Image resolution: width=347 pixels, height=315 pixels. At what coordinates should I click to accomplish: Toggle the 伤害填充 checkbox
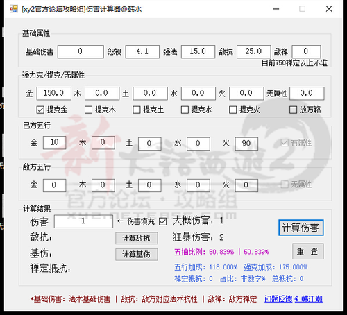163,222
